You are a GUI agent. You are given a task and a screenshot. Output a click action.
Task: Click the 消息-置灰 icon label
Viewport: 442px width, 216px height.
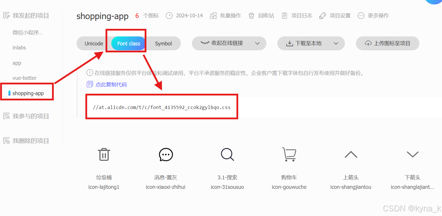(165, 178)
